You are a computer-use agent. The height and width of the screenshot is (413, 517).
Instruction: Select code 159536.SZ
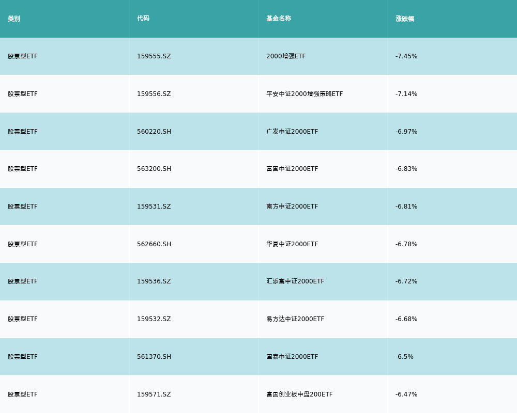154,281
